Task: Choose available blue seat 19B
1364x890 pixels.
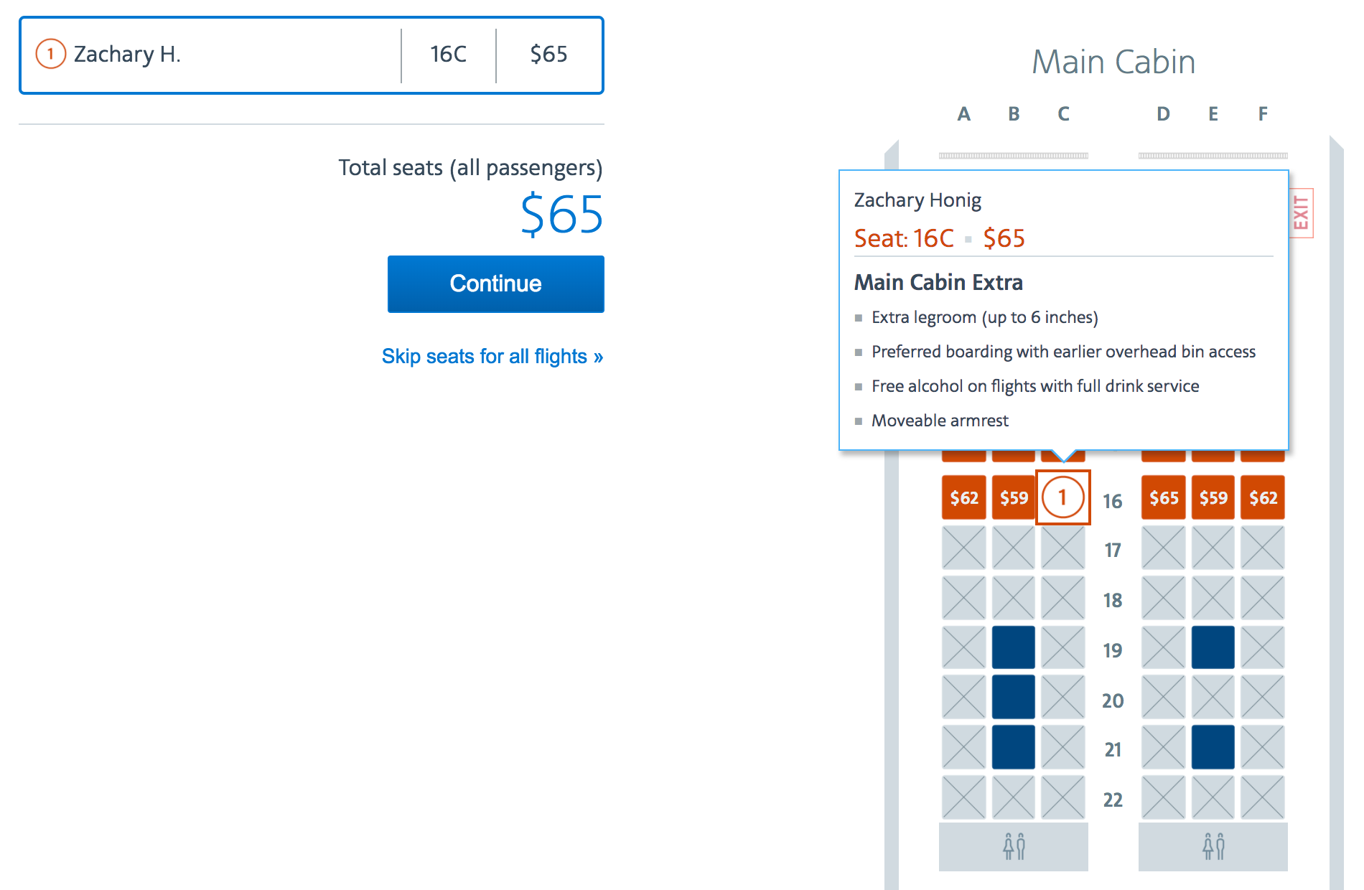Action: pos(1014,647)
